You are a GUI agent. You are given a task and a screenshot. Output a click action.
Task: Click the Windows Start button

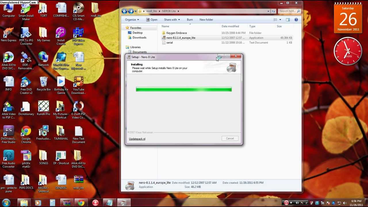[x=6, y=203]
